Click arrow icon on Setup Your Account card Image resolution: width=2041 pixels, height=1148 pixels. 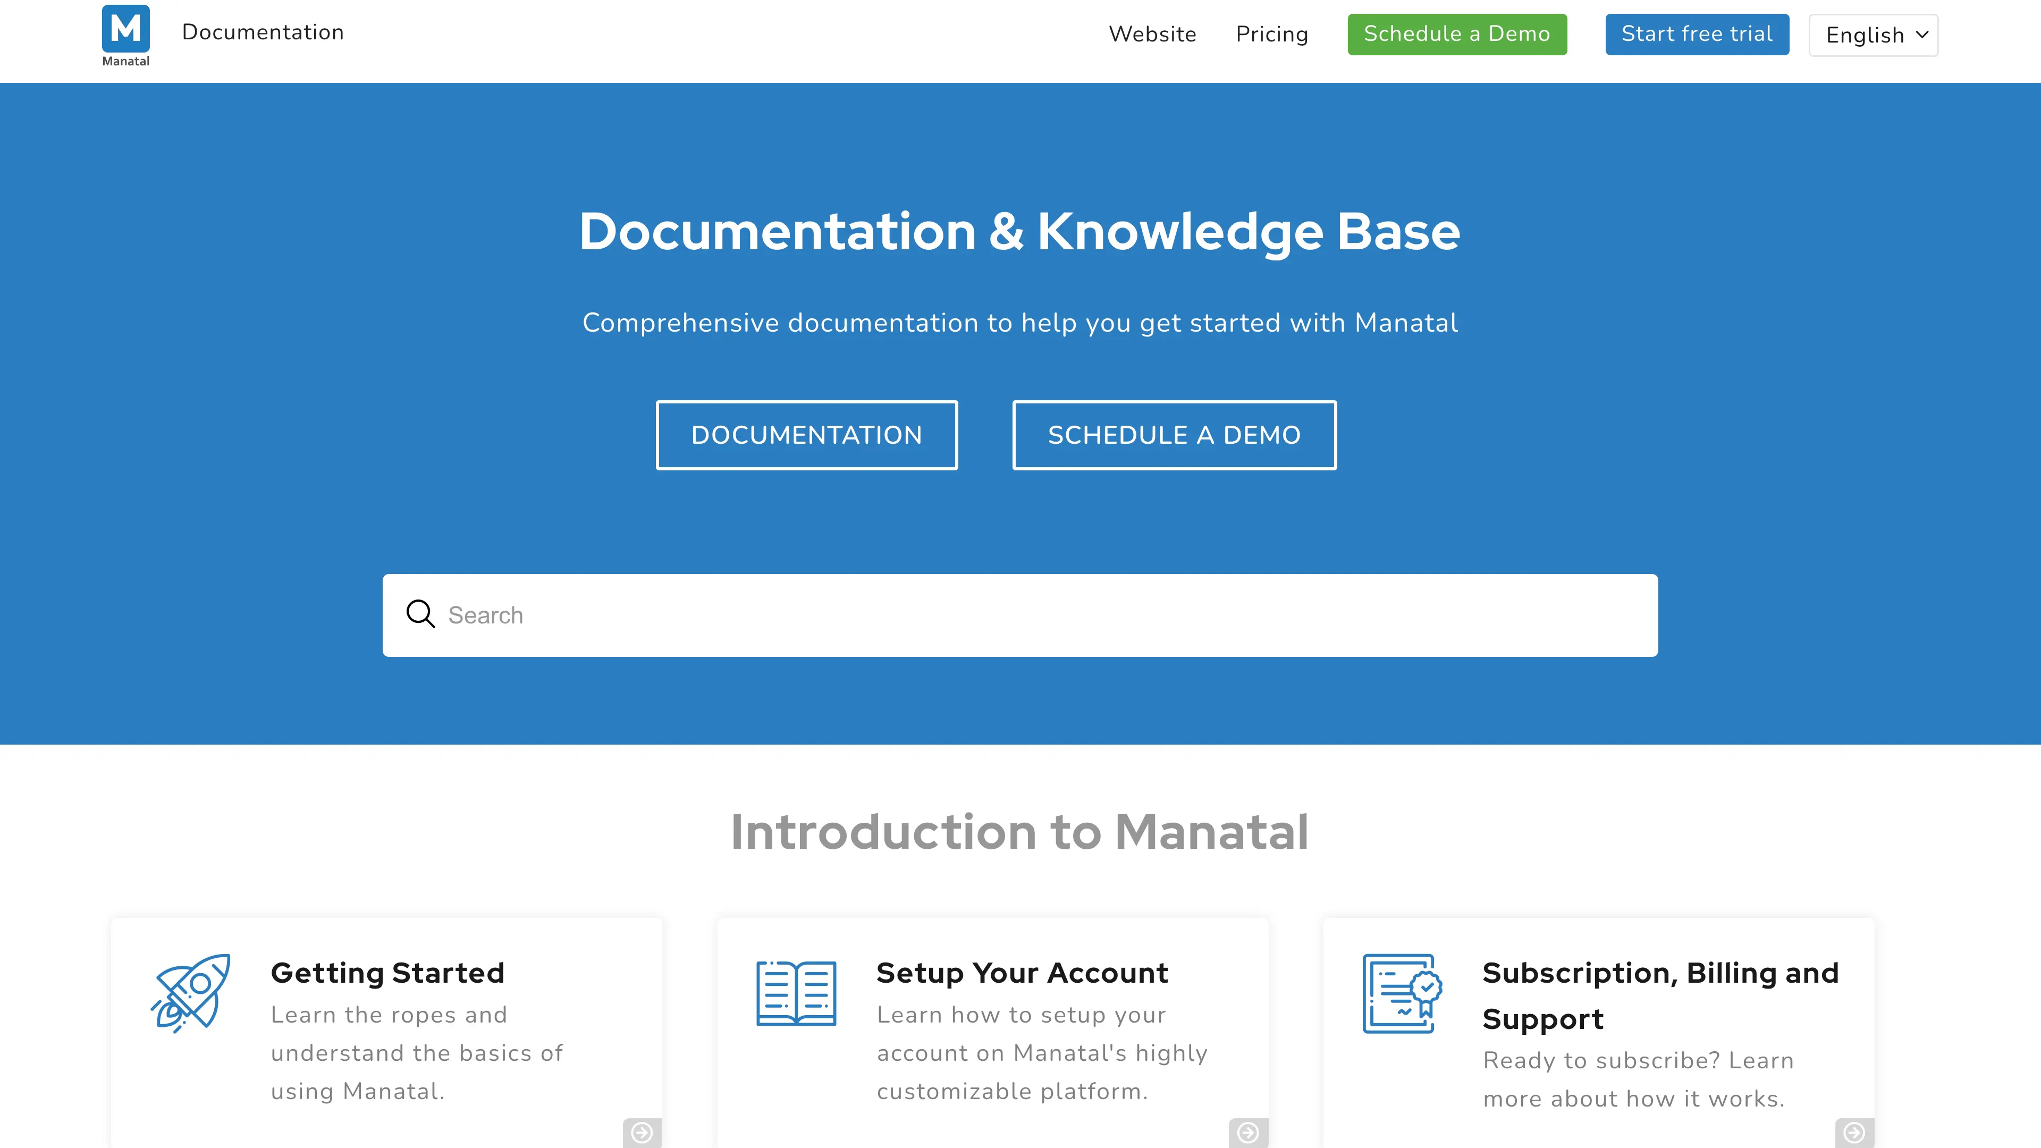[x=1248, y=1133]
